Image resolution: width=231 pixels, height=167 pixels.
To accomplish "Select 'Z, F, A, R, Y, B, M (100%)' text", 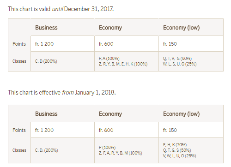I will point(121,153).
